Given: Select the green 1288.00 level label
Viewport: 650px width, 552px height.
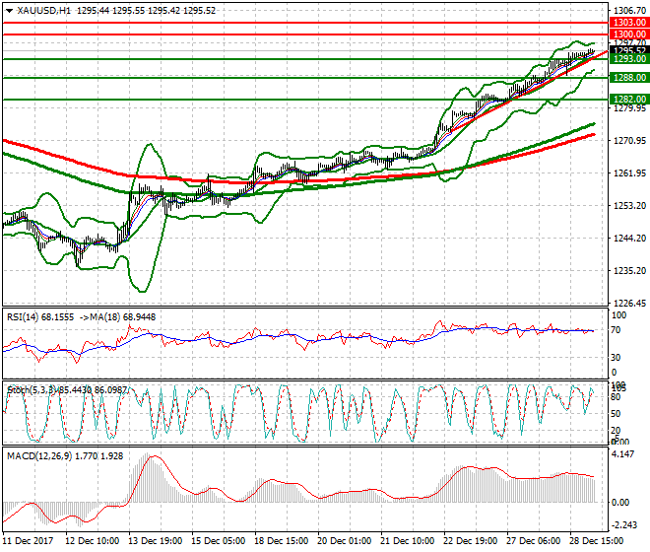Looking at the screenshot, I should click(628, 77).
